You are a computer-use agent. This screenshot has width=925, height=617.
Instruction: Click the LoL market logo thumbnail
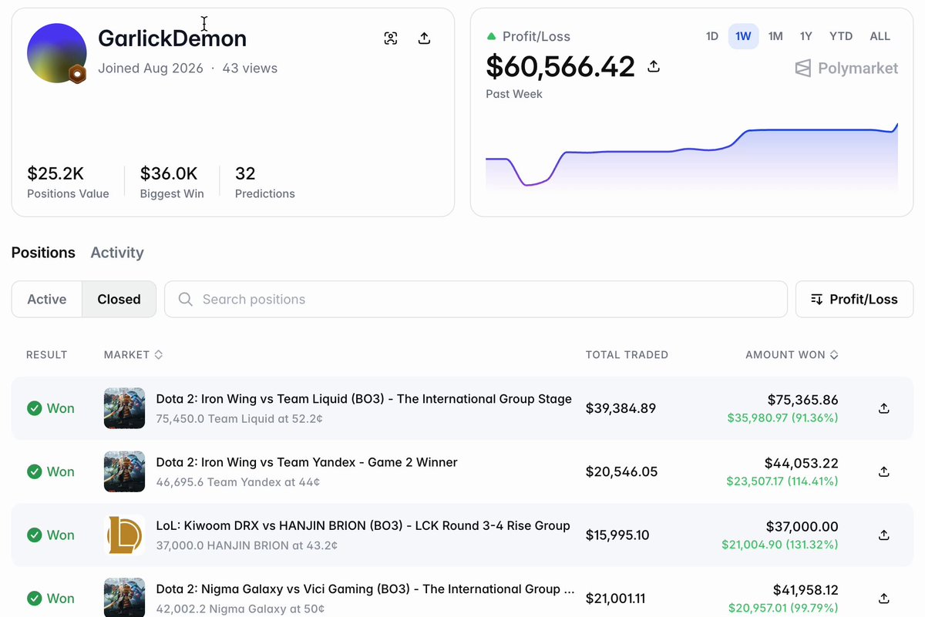point(124,535)
